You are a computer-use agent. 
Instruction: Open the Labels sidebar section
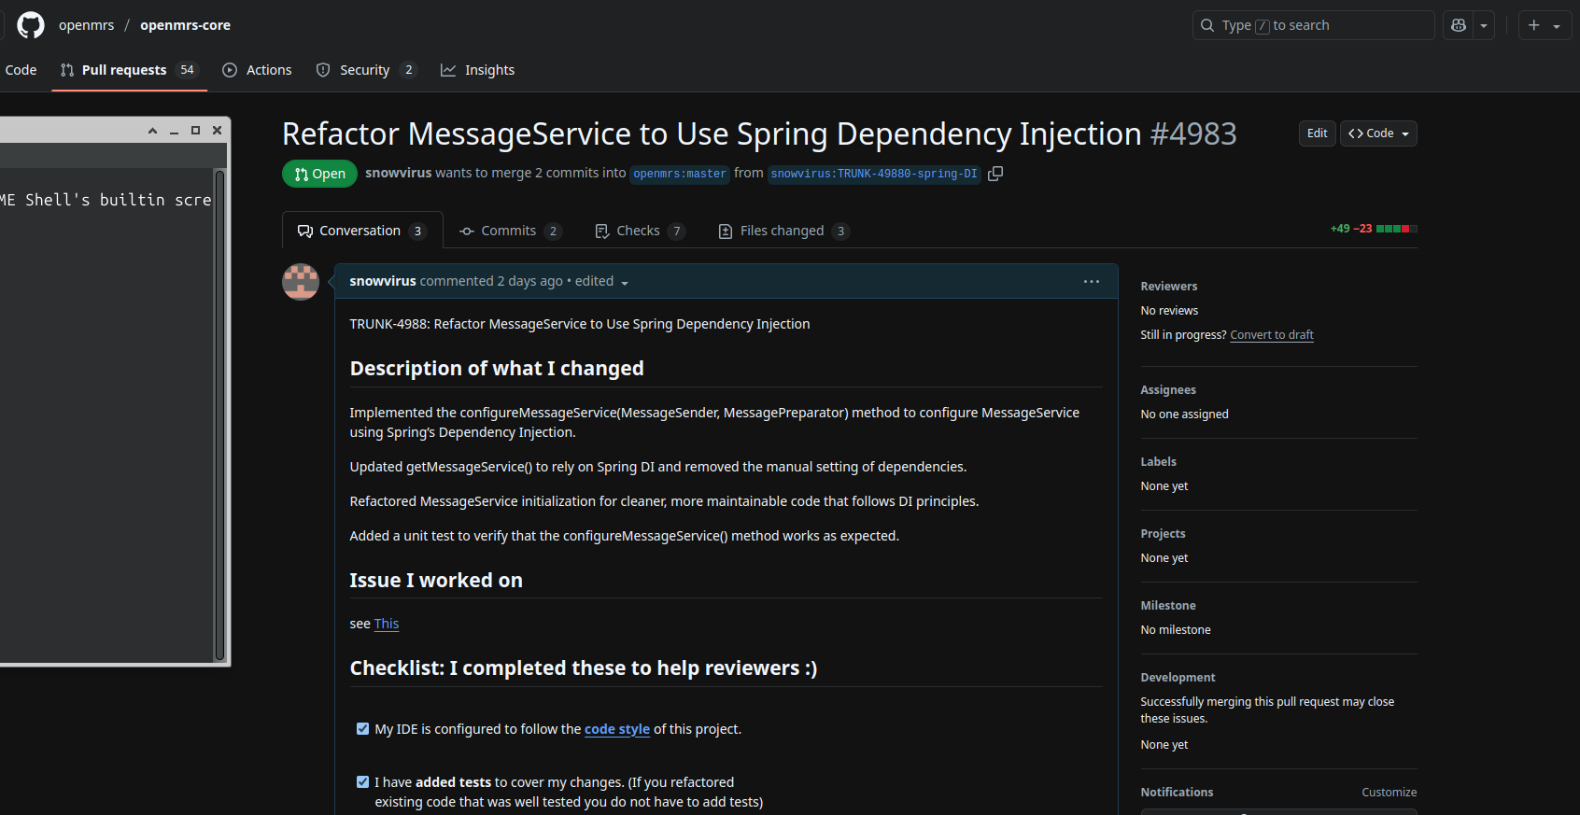[1158, 462]
